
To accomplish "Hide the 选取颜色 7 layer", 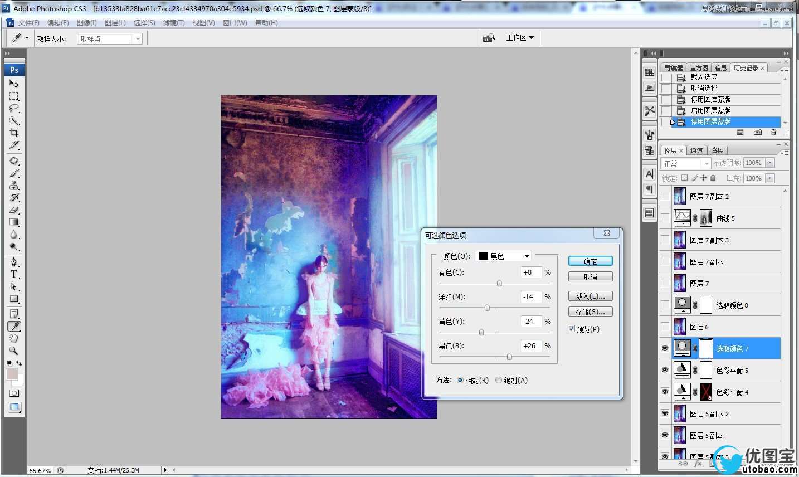I will tap(665, 348).
